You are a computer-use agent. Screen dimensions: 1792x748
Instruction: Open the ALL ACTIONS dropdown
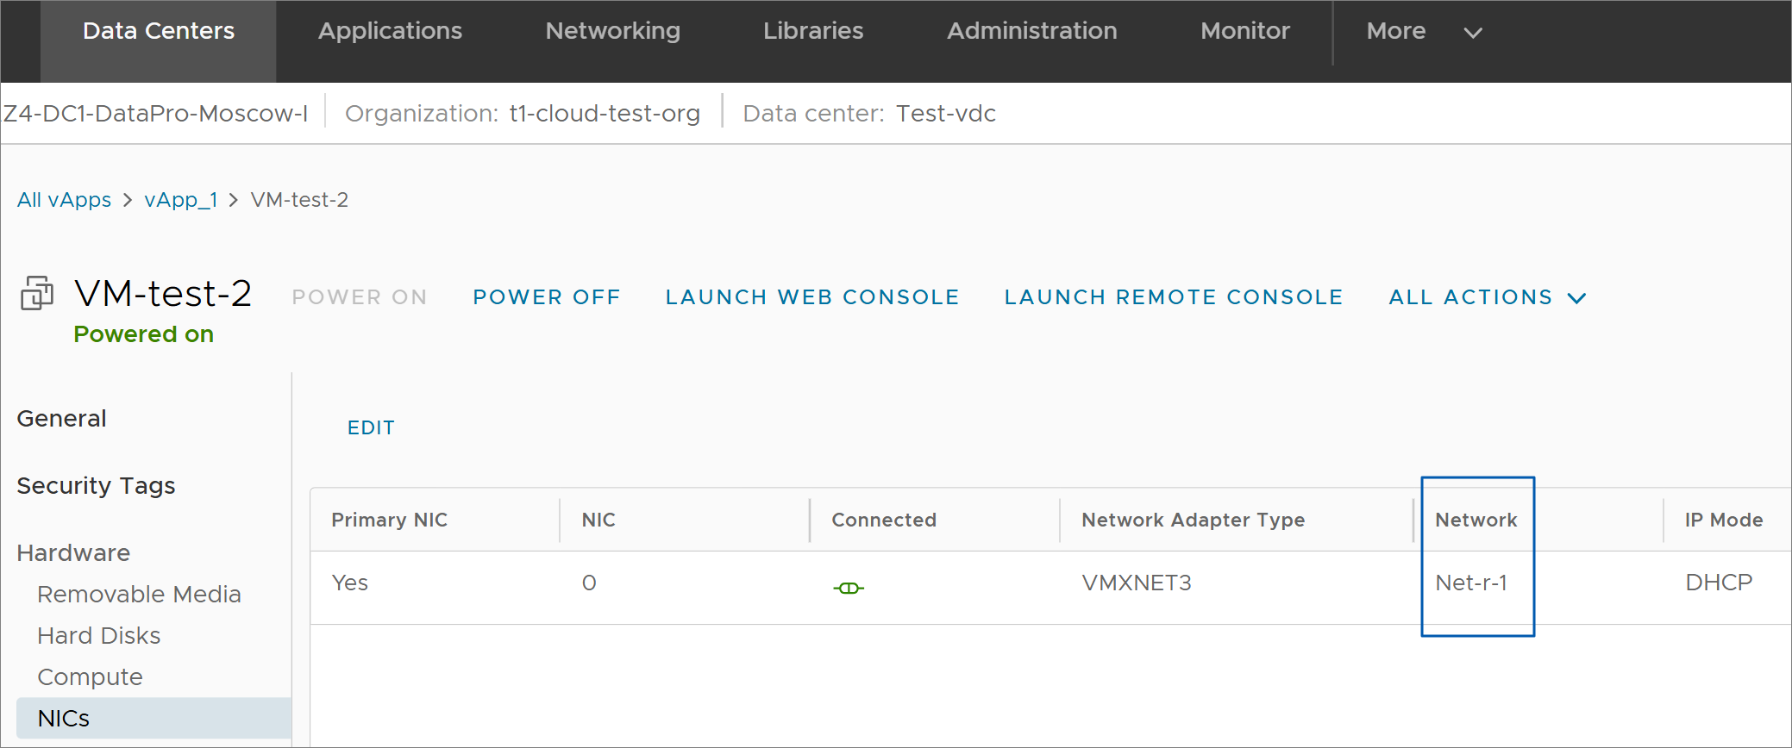pos(1488,297)
